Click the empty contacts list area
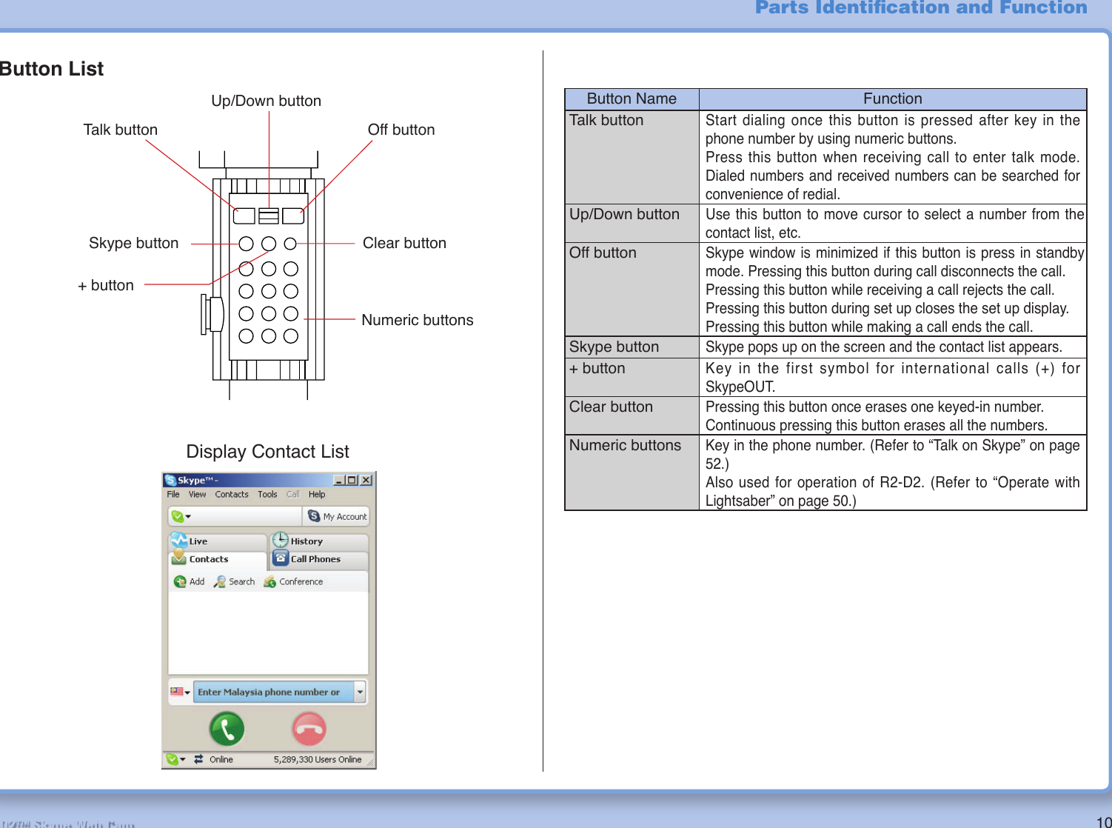The height and width of the screenshot is (828, 1112). click(x=268, y=632)
